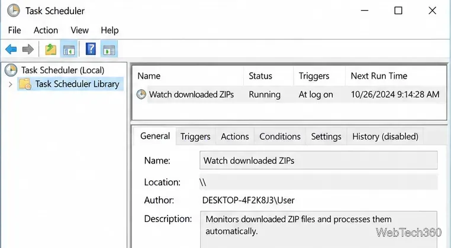Viewport: 451px width, 248px height.
Task: Sort by the Name column header
Action: click(188, 76)
